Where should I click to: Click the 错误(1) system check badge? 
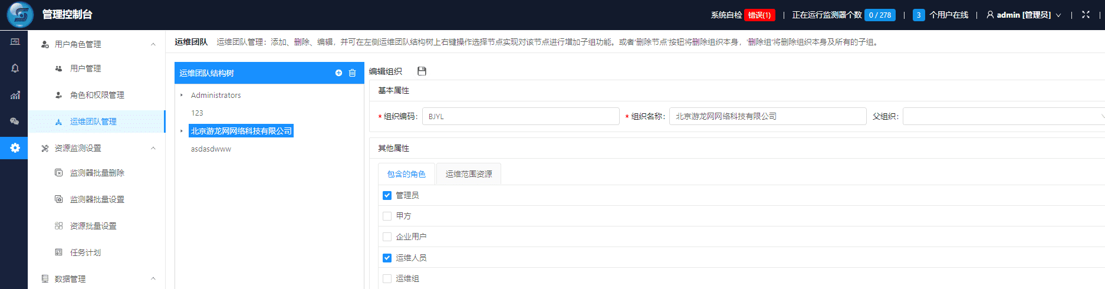(x=759, y=15)
